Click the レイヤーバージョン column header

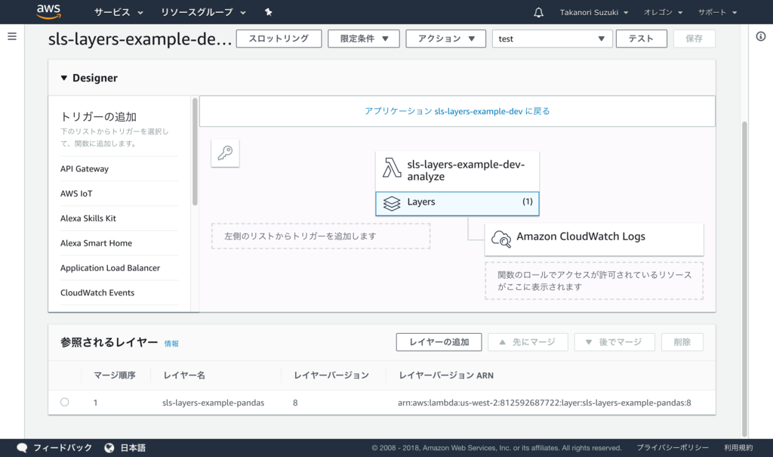coord(331,375)
